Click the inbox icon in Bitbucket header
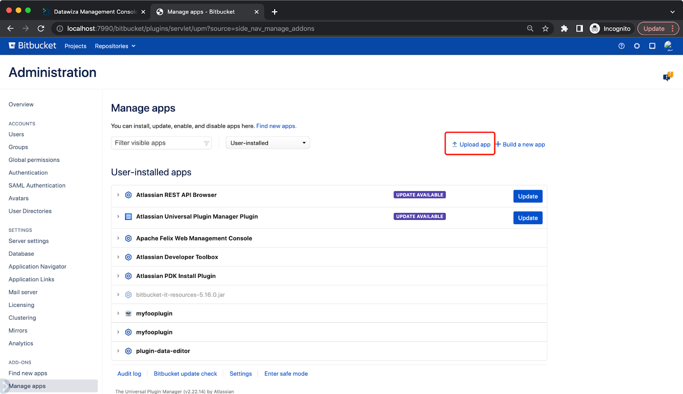The height and width of the screenshot is (394, 683). [652, 46]
